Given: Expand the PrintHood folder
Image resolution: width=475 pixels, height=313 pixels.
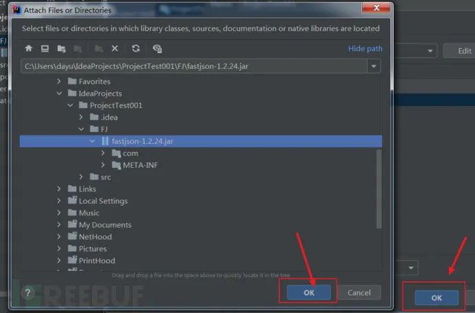Looking at the screenshot, I should pyautogui.click(x=59, y=260).
